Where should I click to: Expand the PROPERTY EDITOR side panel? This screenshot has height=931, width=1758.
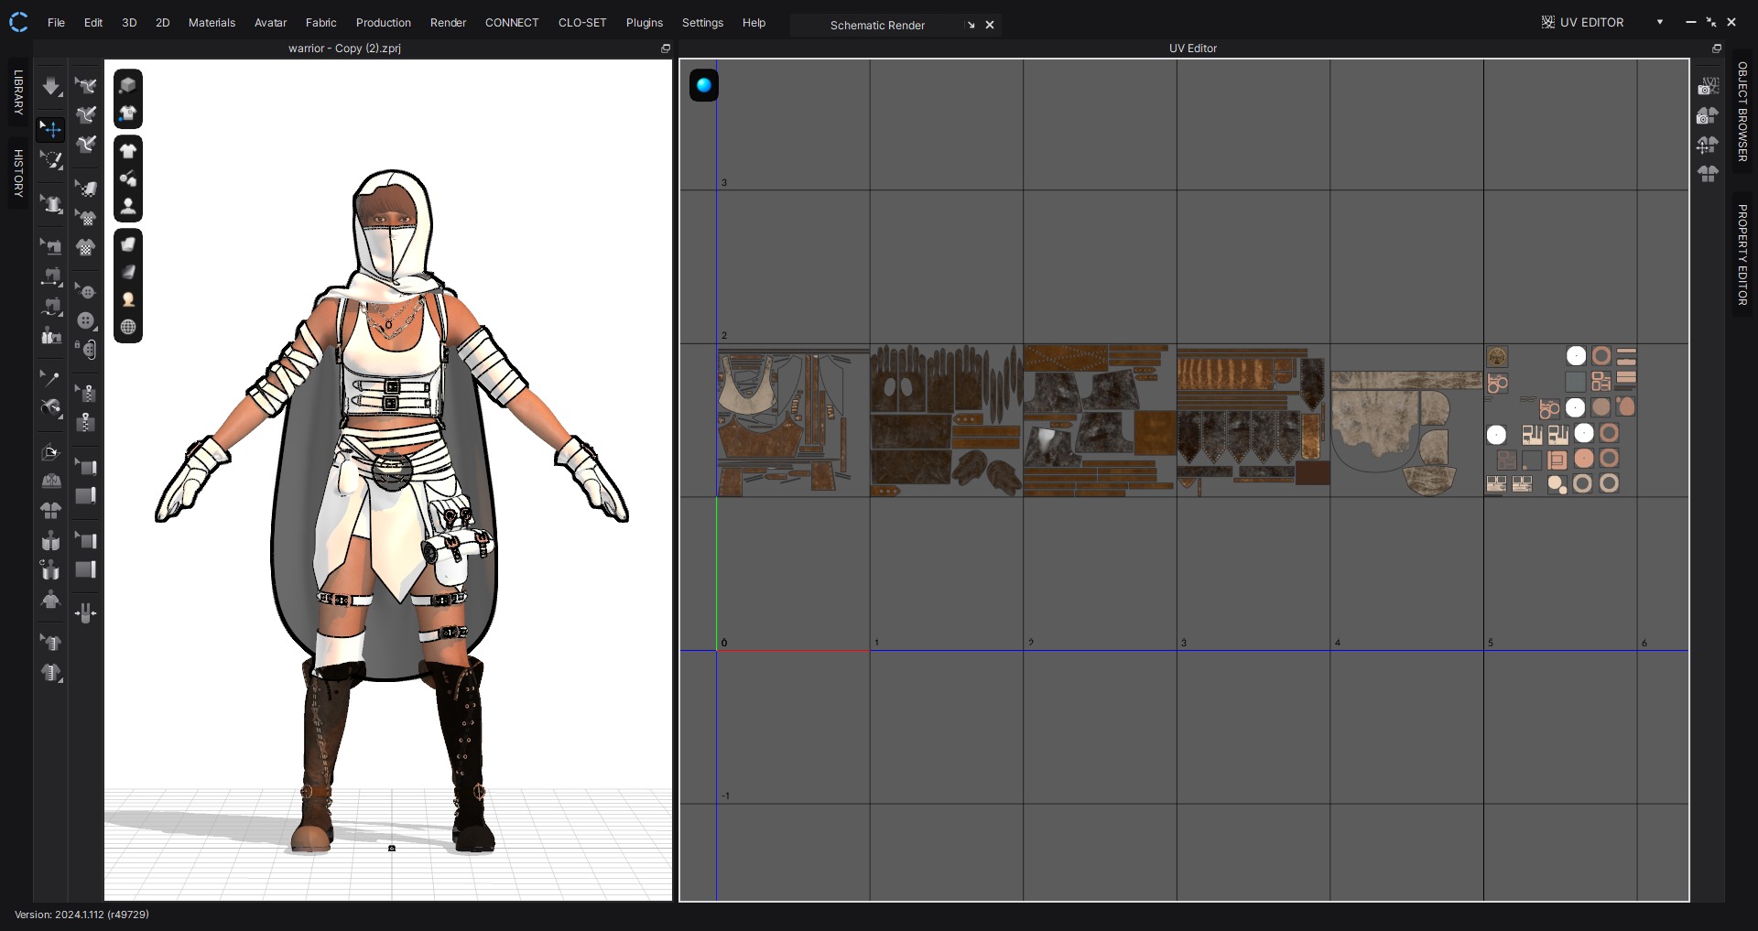(1742, 254)
